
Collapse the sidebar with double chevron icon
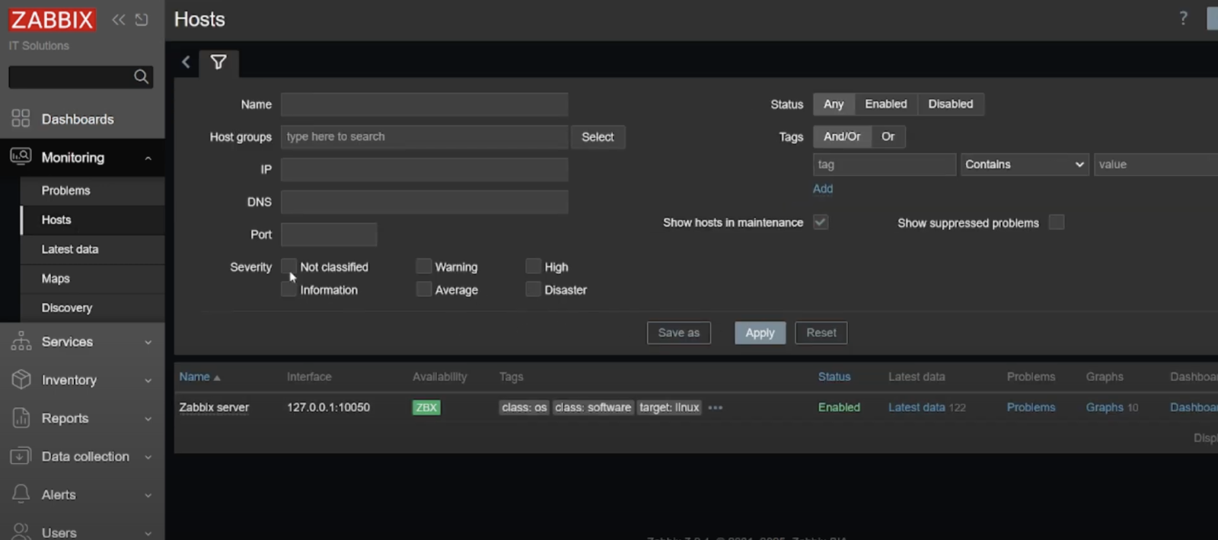pos(118,20)
